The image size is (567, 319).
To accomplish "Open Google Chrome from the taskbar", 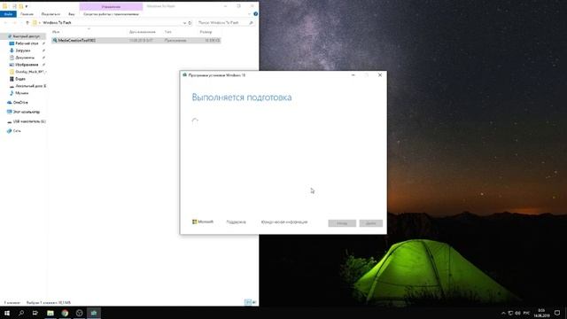I will [x=65, y=313].
